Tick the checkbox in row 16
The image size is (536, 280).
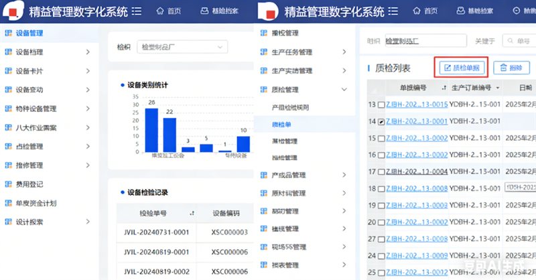(381, 155)
